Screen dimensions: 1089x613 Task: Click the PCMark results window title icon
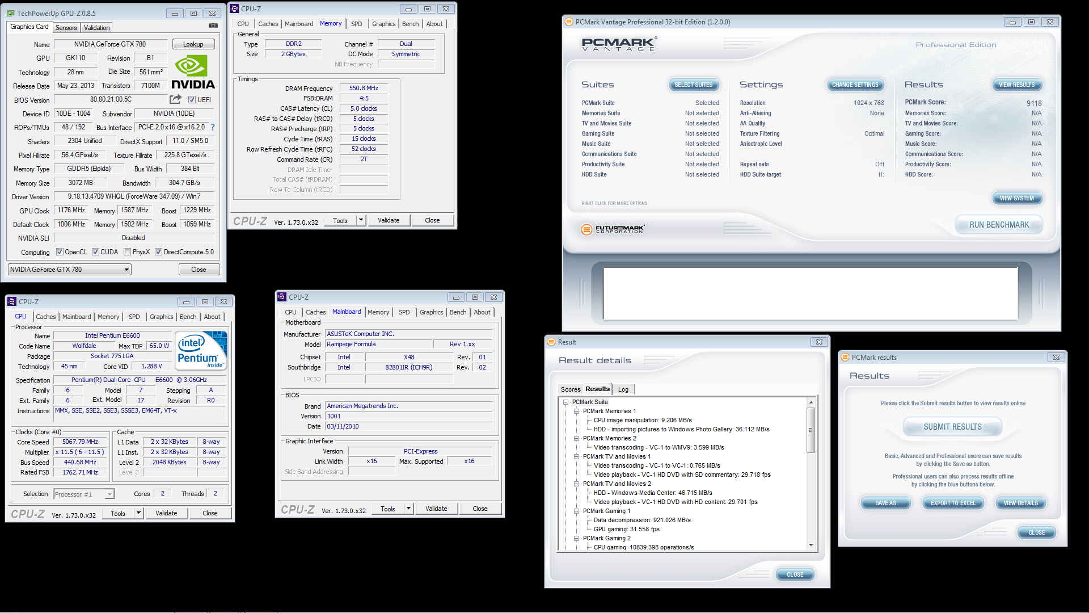click(845, 357)
